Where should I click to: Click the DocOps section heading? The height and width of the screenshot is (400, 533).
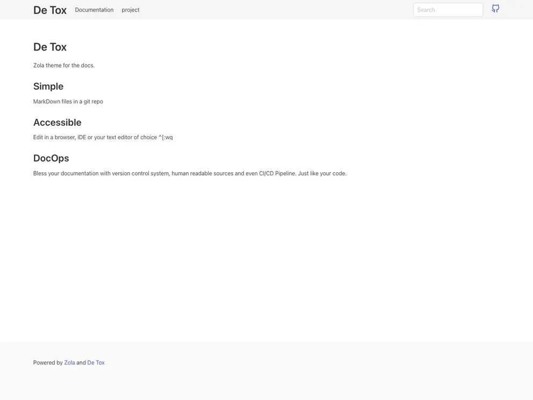51,158
